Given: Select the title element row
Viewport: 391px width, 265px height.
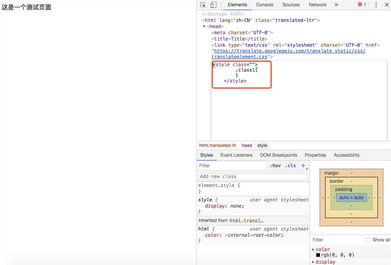Looking at the screenshot, I should pyautogui.click(x=240, y=39).
